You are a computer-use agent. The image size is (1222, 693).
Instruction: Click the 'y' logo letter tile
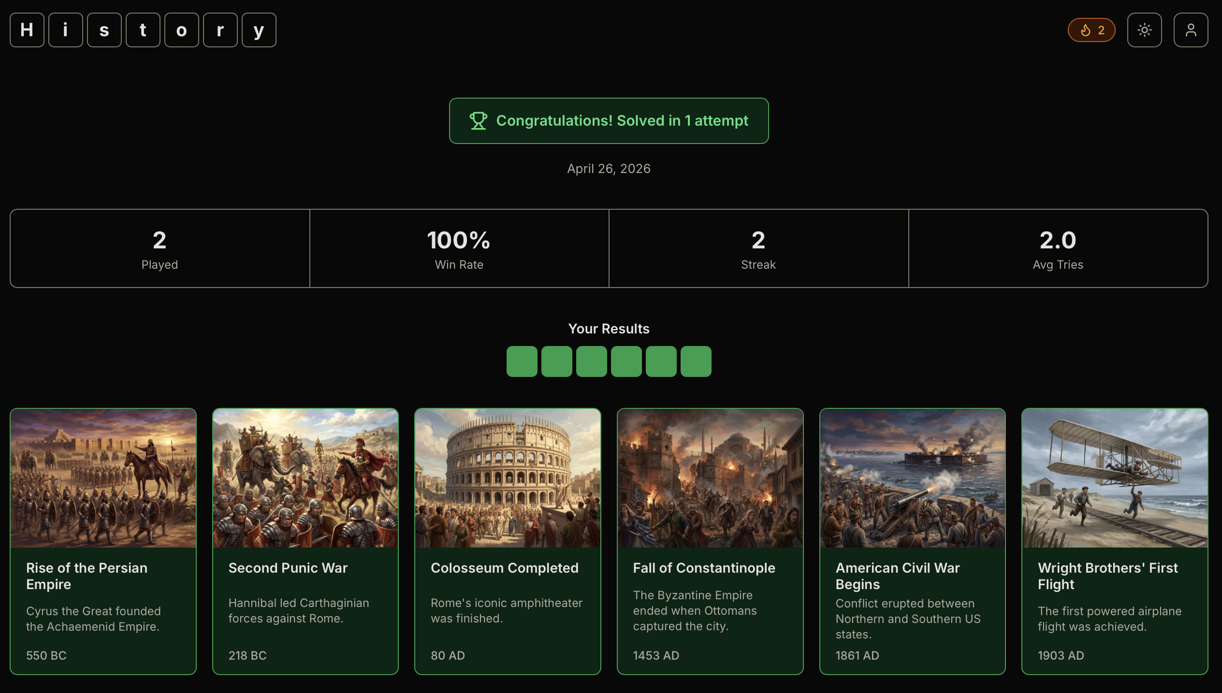coord(259,30)
